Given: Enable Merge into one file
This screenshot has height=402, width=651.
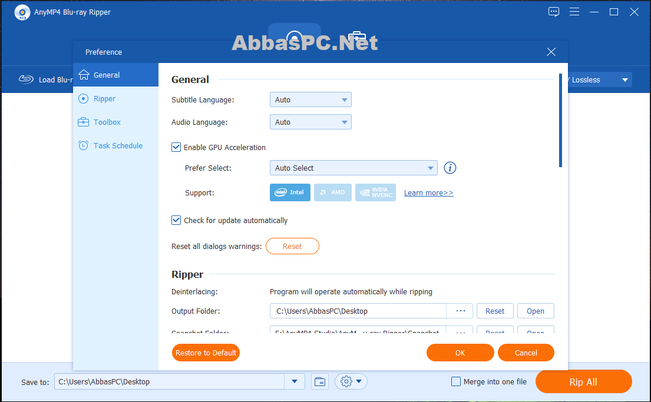Looking at the screenshot, I should 456,381.
